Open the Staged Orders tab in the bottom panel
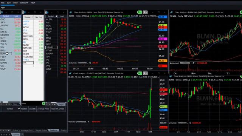Image resolution: width=242 pixels, height=136 pixels. [41, 130]
